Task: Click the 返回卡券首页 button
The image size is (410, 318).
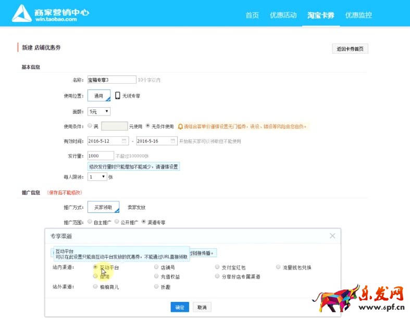Action: pyautogui.click(x=350, y=49)
